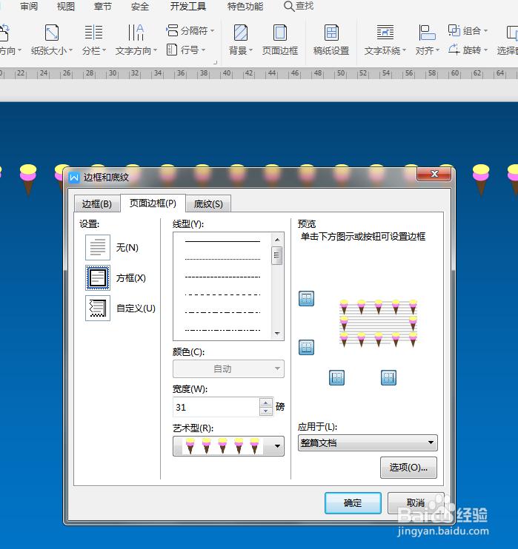The height and width of the screenshot is (549, 518).
Task: Confirm with the 确定 button
Action: point(353,503)
